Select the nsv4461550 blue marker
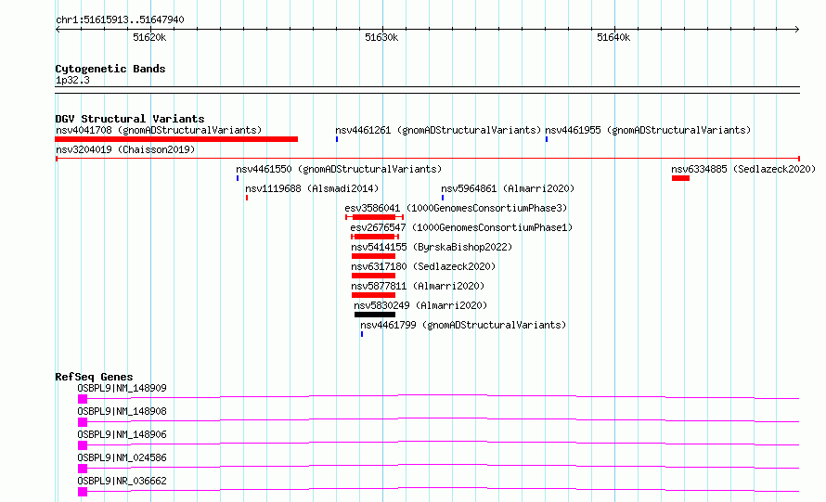This screenshot has width=826, height=502. pyautogui.click(x=238, y=178)
